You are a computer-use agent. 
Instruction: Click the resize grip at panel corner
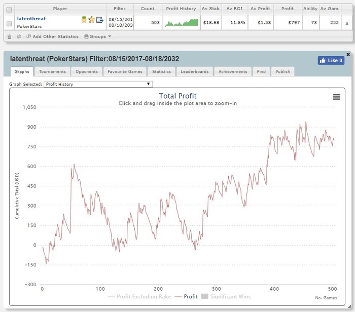[x=349, y=306]
